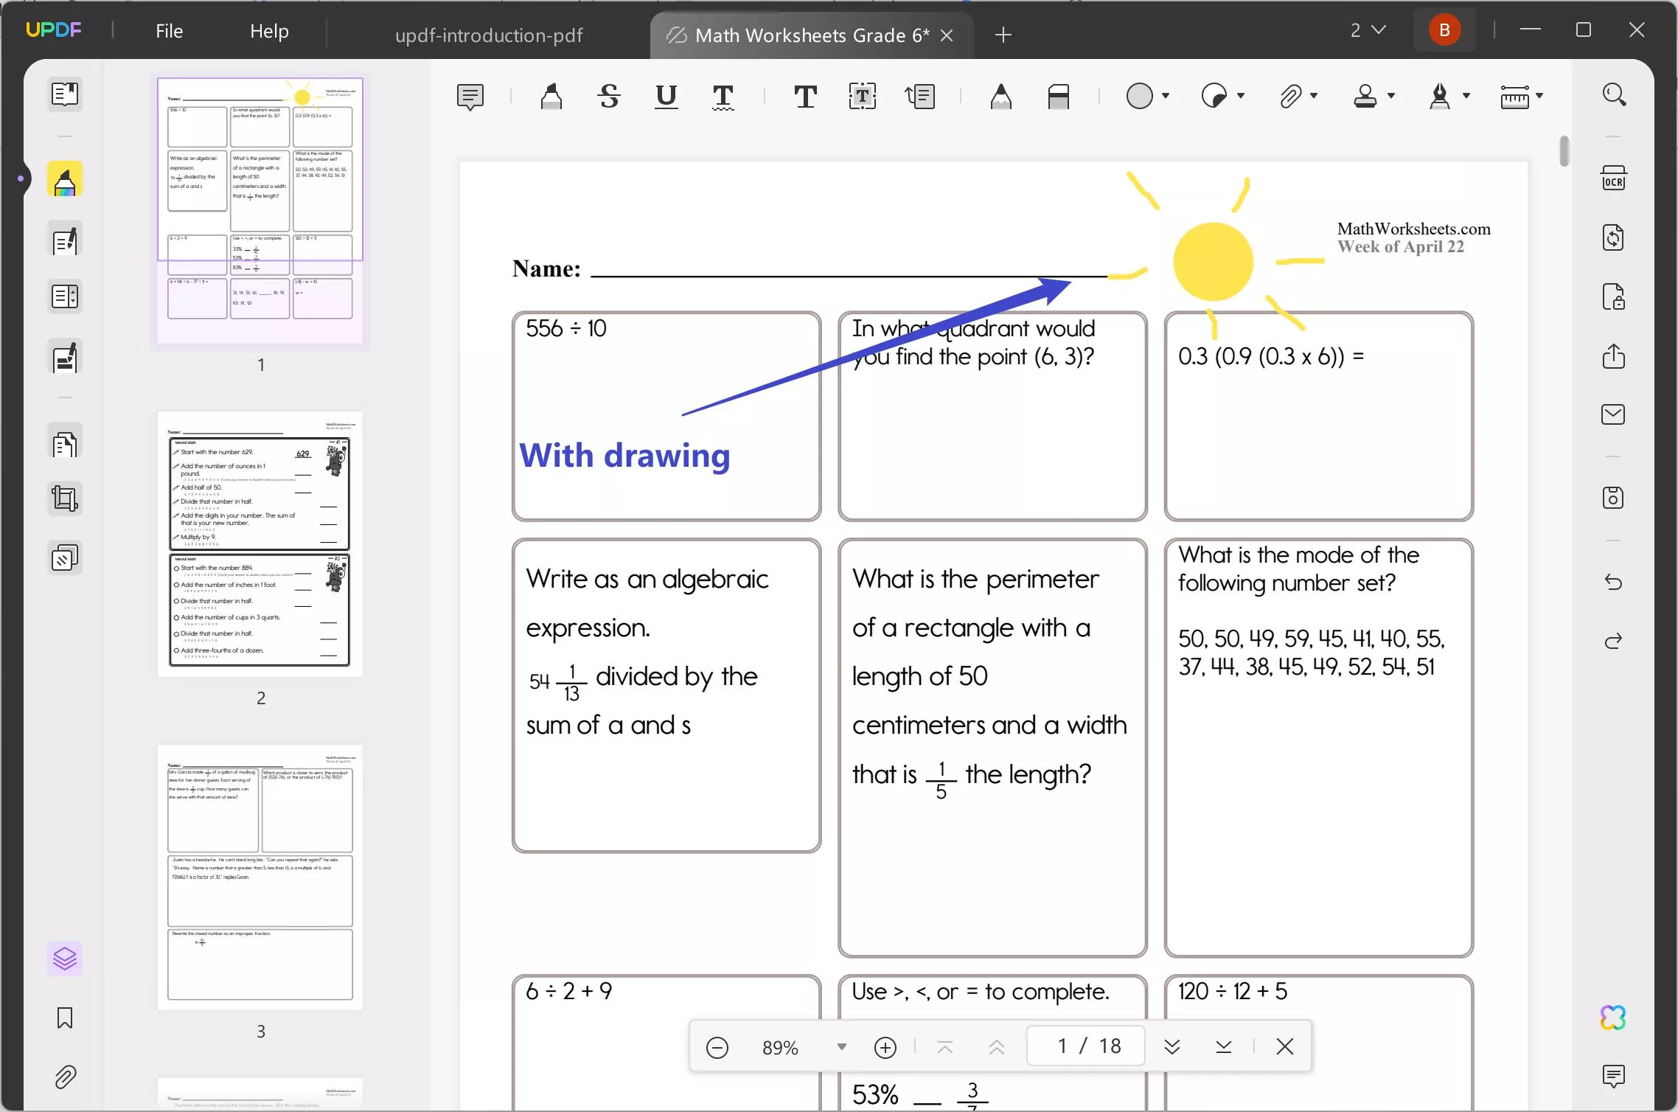The width and height of the screenshot is (1678, 1112).
Task: Select the Highlighter tool
Action: click(551, 97)
